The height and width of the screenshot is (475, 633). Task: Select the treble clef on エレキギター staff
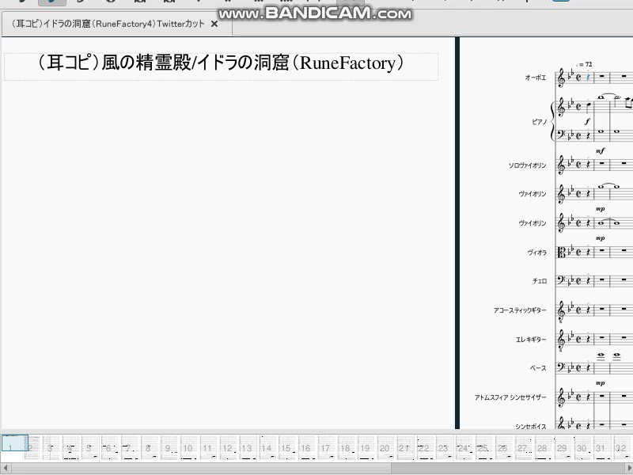click(x=561, y=340)
